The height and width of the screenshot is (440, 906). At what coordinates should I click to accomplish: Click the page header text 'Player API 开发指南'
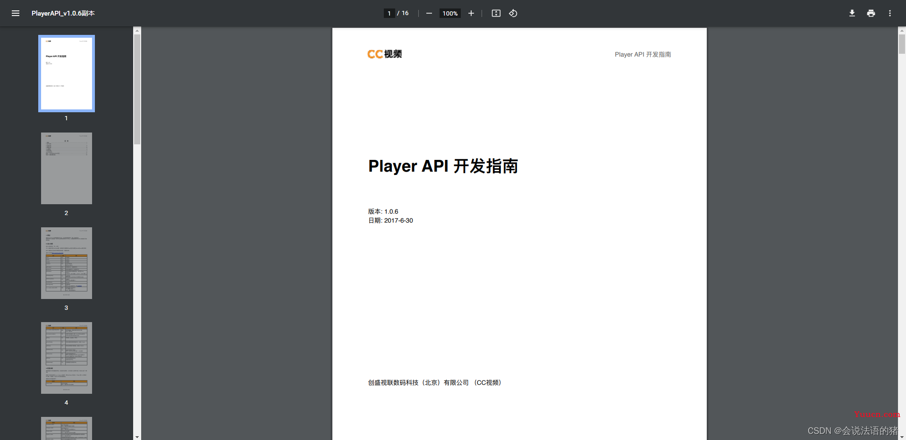point(643,54)
